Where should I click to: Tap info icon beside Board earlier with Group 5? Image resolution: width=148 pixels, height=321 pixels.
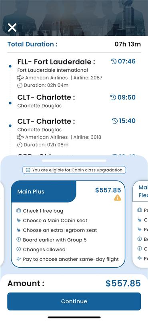pyautogui.click(x=18, y=240)
